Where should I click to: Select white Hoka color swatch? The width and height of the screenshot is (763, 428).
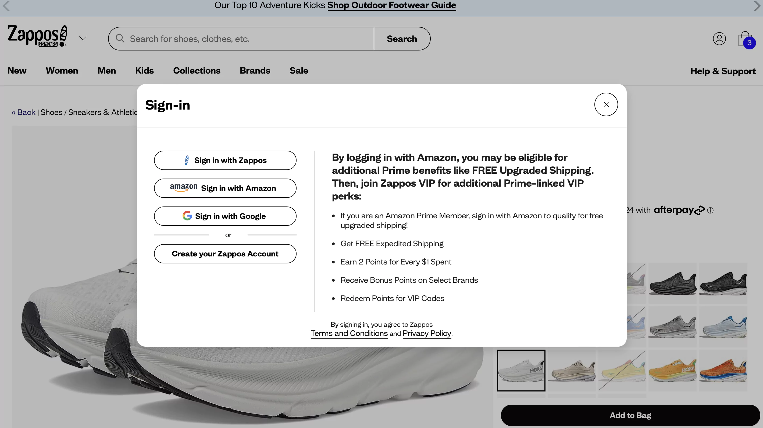click(x=521, y=371)
